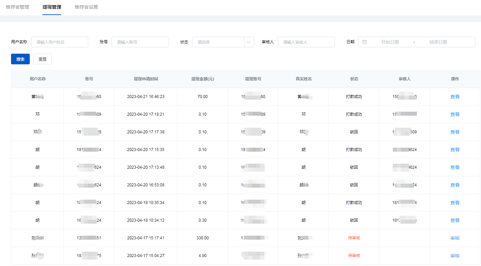This screenshot has width=481, height=266.
Task: Open 查看 for 2023-04-18 10:35:34 row
Action: [455, 203]
